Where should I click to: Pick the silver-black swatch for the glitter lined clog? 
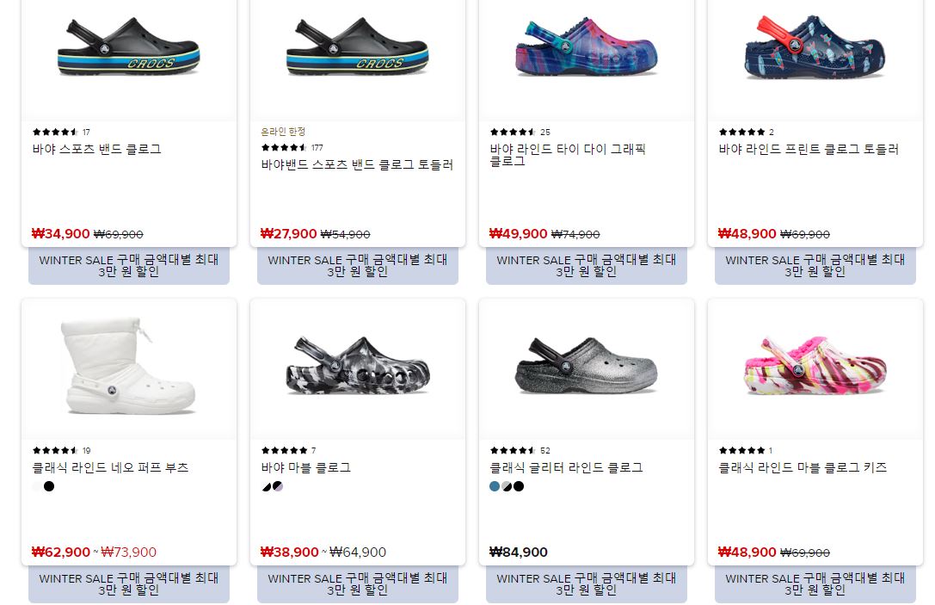pyautogui.click(x=507, y=486)
